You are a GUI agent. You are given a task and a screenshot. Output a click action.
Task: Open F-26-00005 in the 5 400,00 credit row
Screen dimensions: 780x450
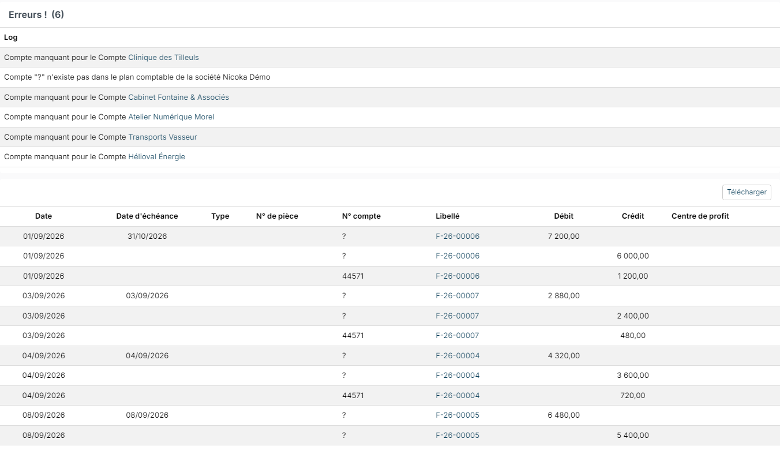click(x=457, y=435)
